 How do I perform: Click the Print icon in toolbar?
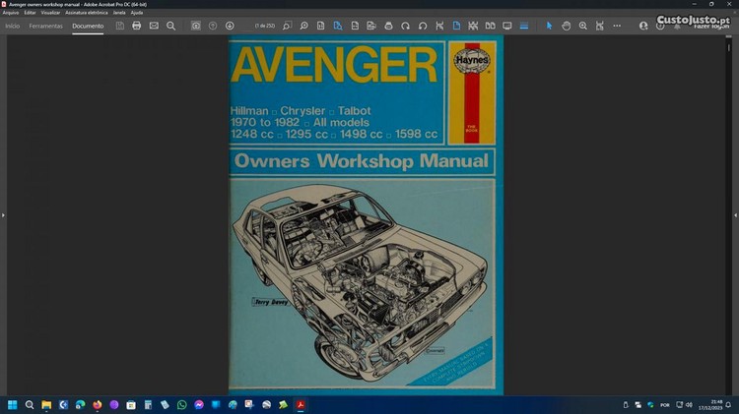click(136, 26)
